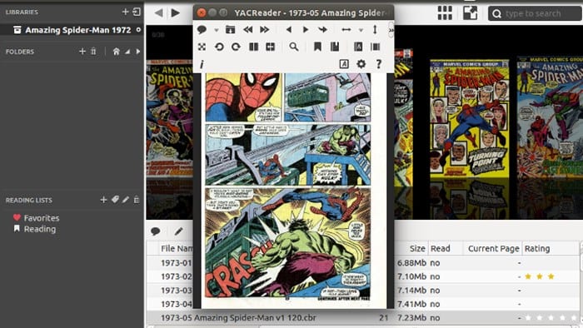Go to next comic with double-right arrows
The width and height of the screenshot is (583, 328).
coord(264,29)
